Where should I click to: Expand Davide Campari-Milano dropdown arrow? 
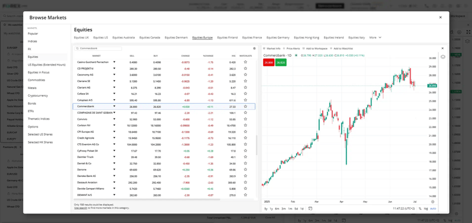click(x=114, y=188)
